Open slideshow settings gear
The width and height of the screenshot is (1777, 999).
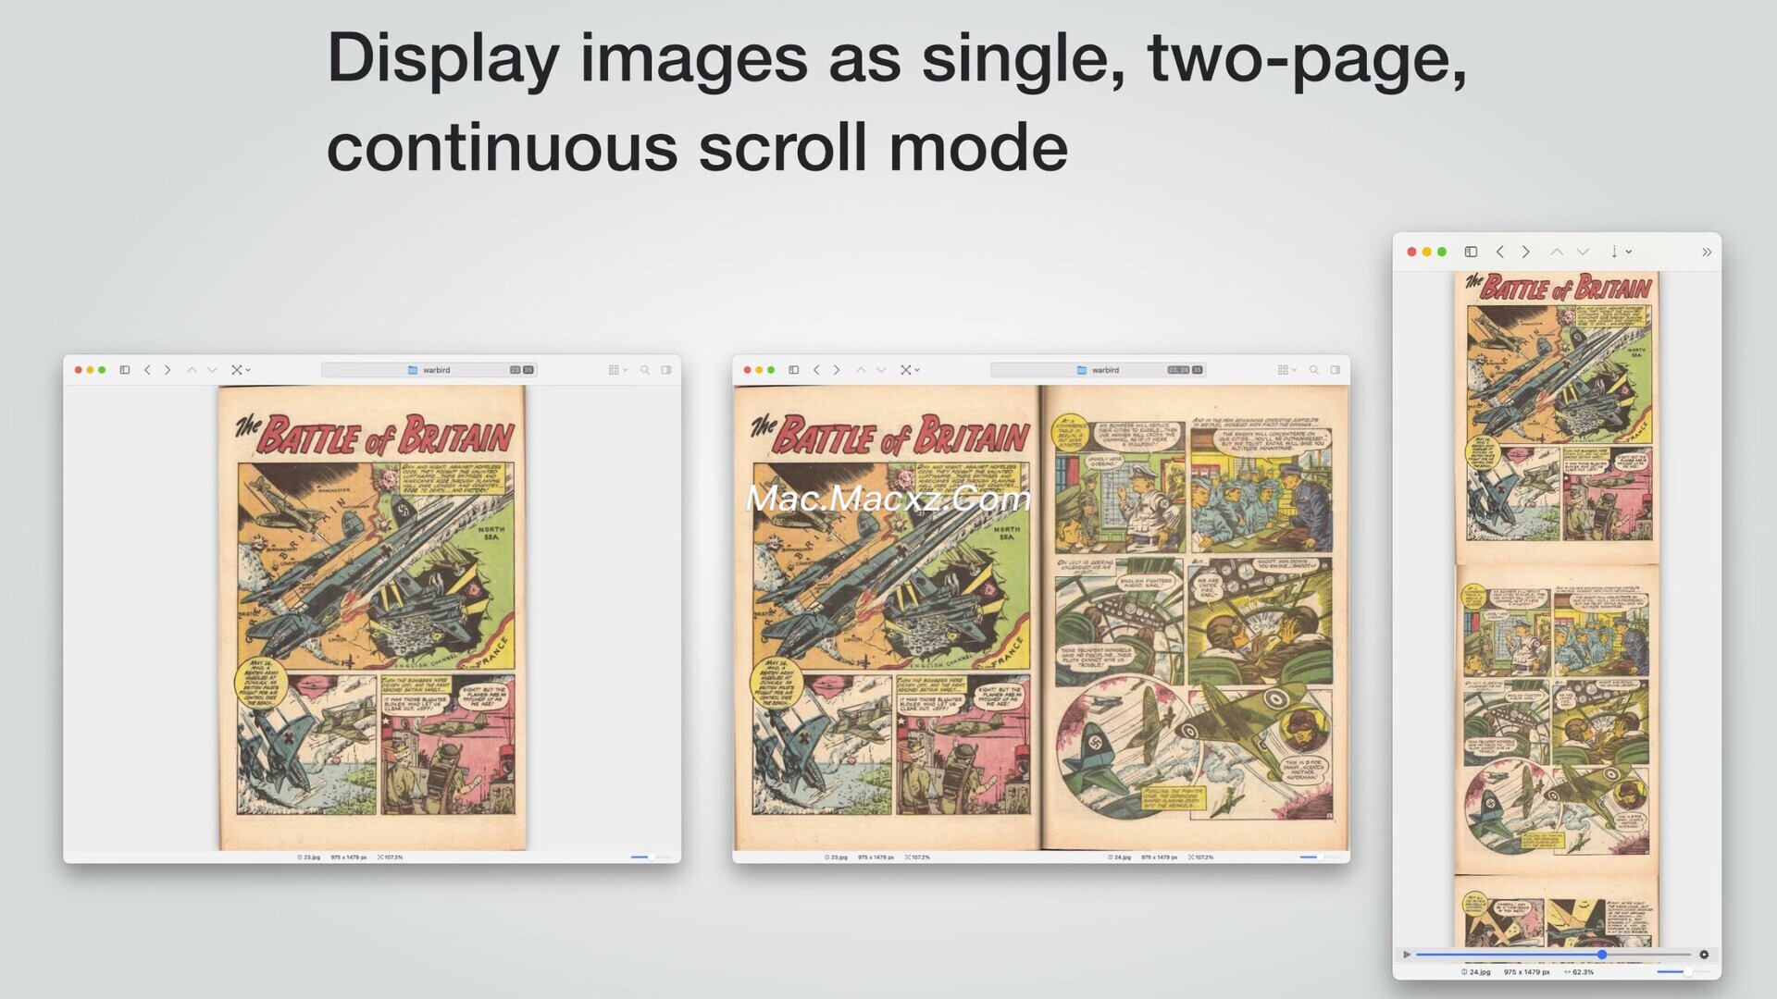[1704, 955]
